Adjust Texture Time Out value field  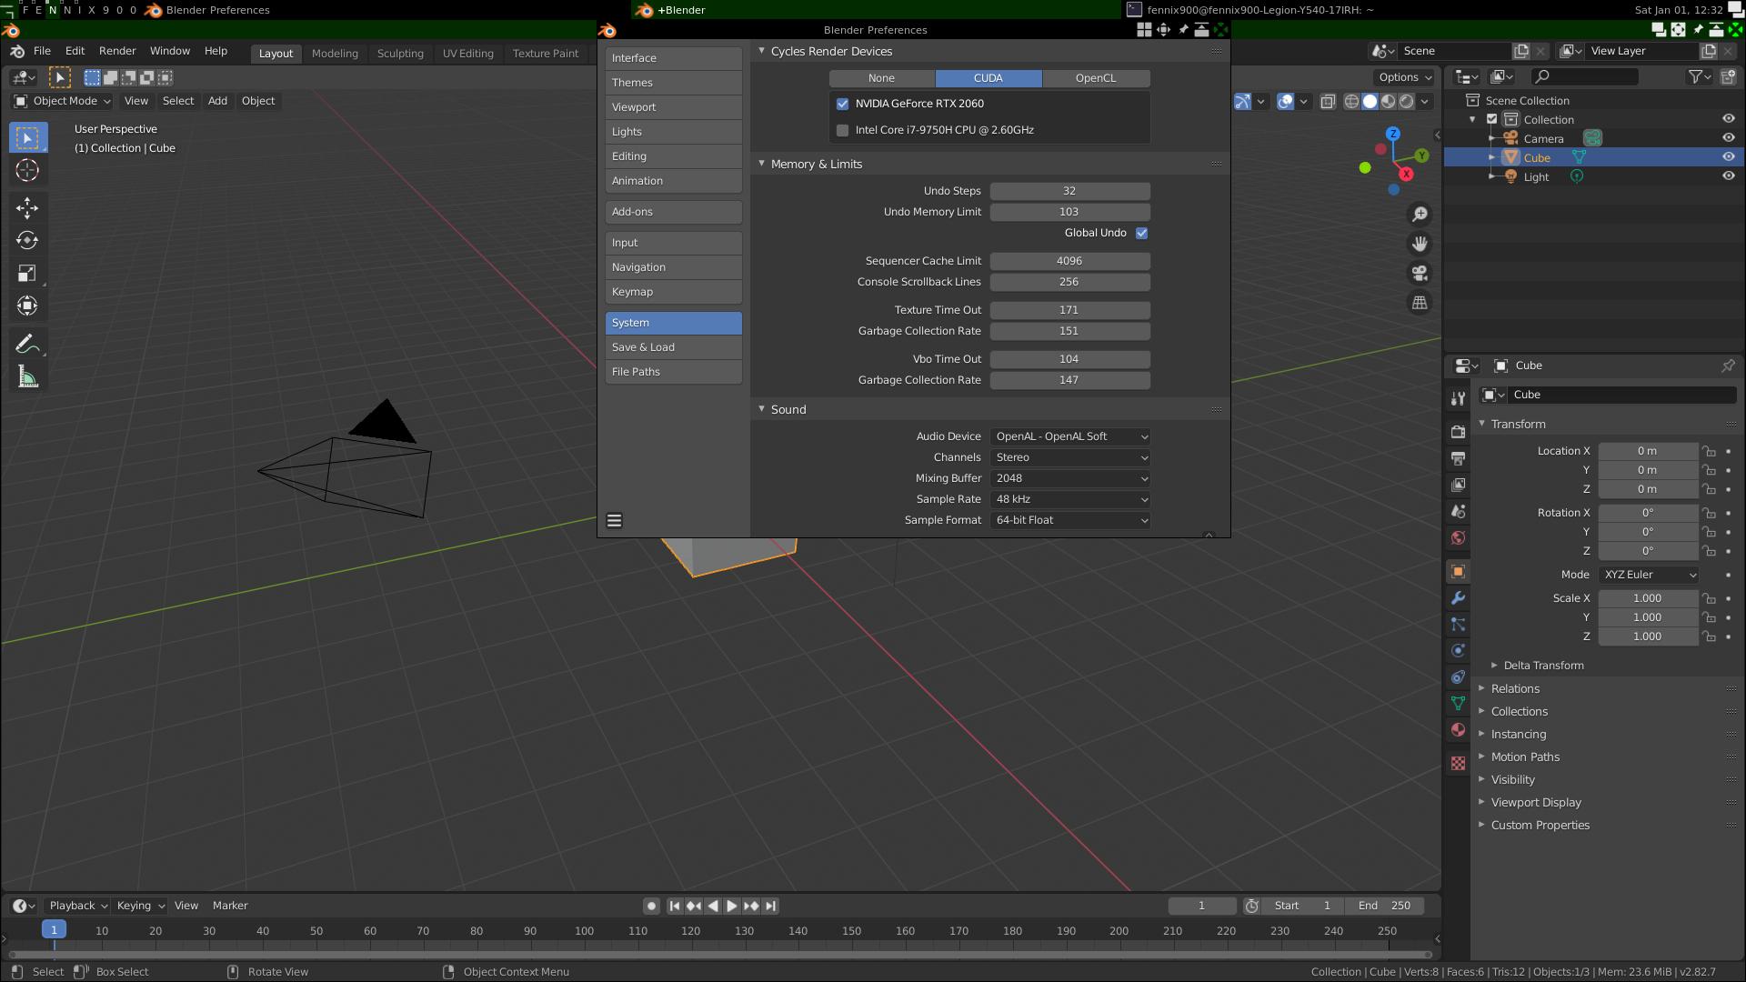pyautogui.click(x=1070, y=310)
